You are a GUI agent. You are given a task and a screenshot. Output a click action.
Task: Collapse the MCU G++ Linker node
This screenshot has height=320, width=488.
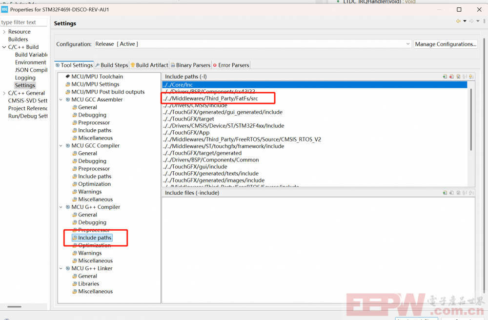61,268
